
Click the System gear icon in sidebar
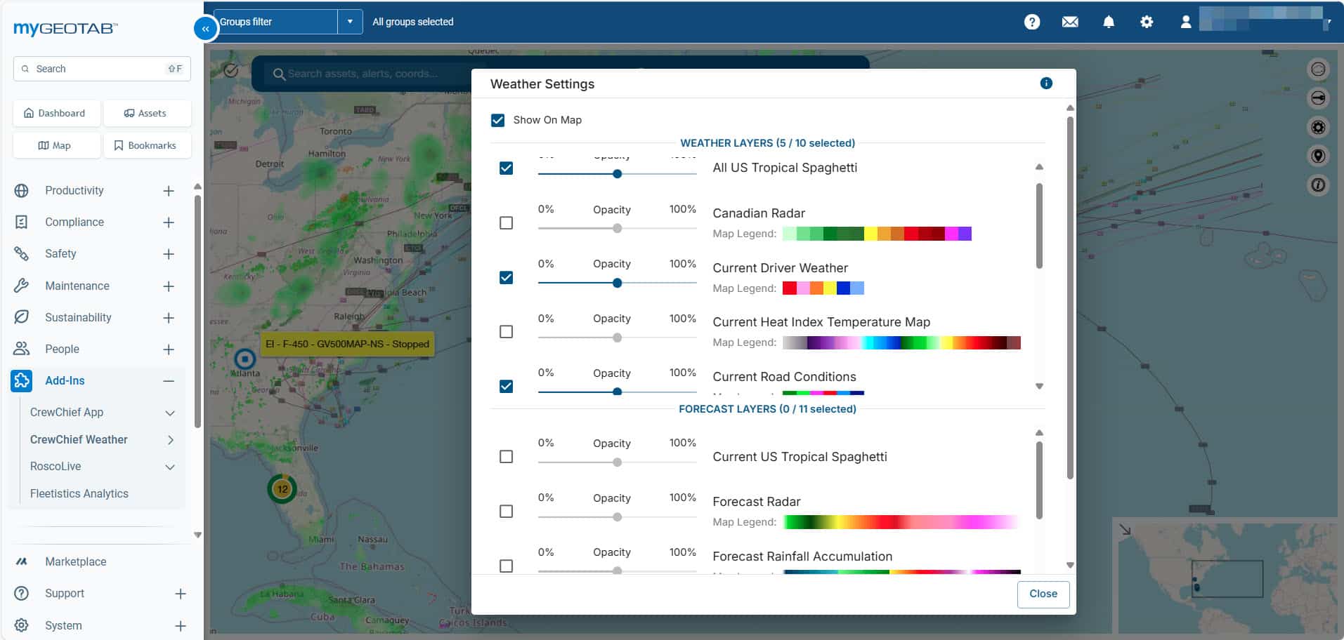click(x=22, y=625)
